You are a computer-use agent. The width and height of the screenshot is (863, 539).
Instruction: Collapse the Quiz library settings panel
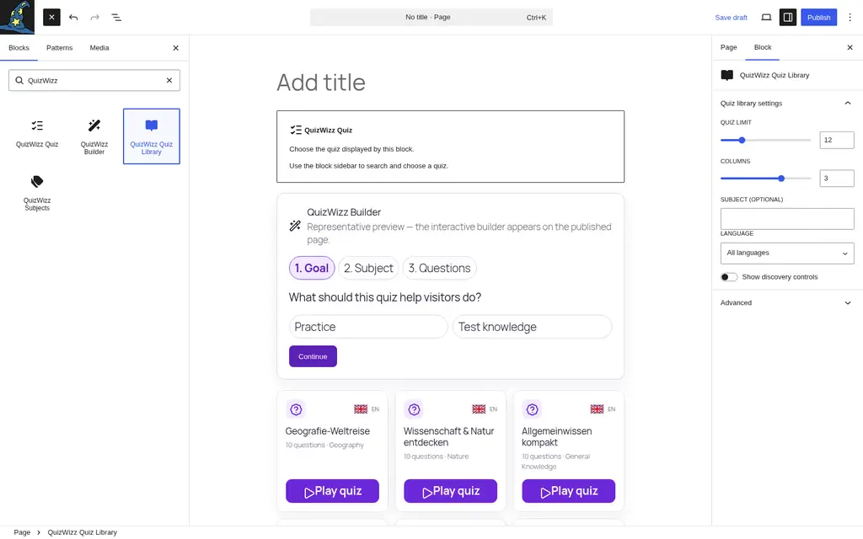[x=787, y=104]
